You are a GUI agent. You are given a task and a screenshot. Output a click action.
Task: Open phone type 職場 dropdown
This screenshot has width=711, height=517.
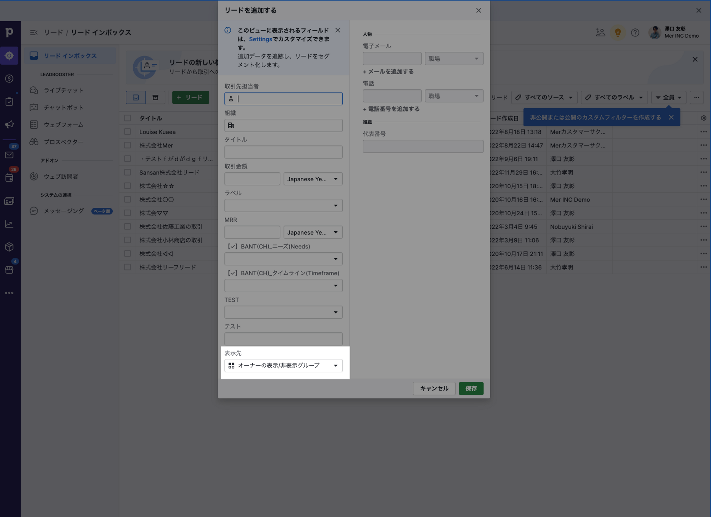tap(454, 96)
